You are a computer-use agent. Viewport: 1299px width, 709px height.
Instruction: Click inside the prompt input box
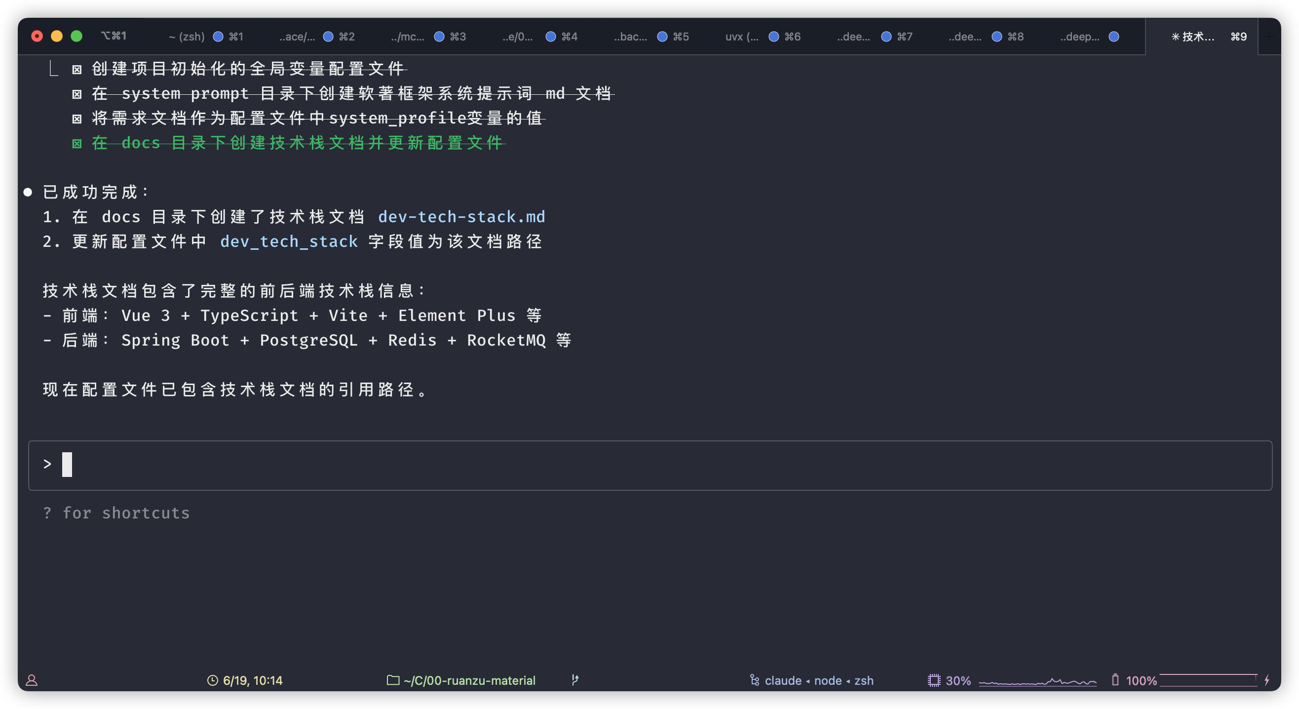point(649,465)
